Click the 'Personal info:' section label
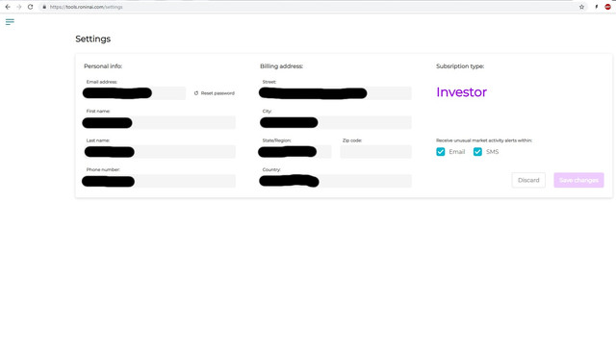This screenshot has width=616, height=355. click(x=103, y=66)
